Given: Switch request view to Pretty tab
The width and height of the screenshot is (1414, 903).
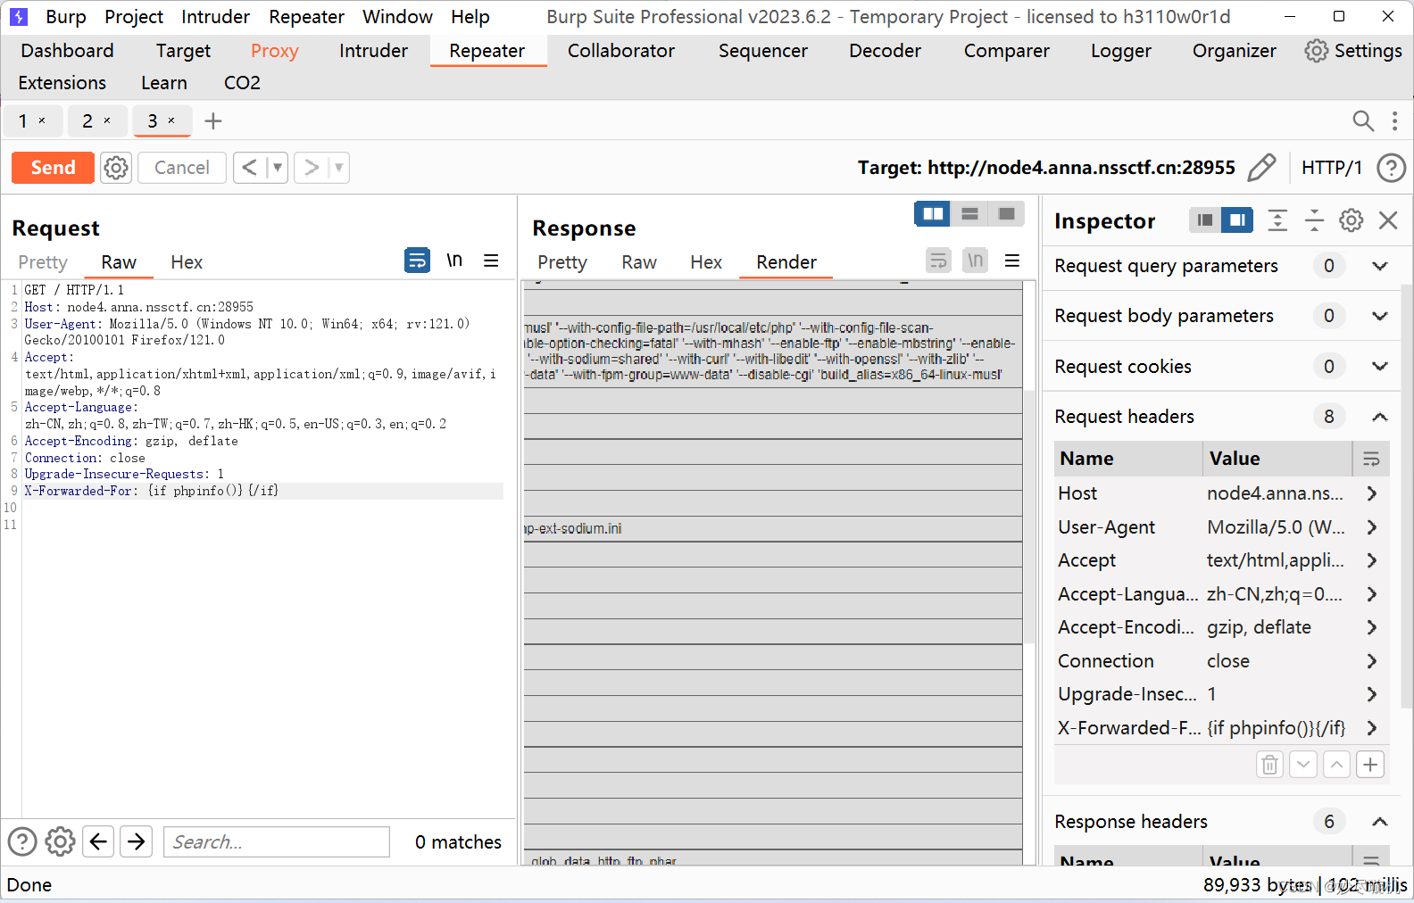Looking at the screenshot, I should pos(43,262).
